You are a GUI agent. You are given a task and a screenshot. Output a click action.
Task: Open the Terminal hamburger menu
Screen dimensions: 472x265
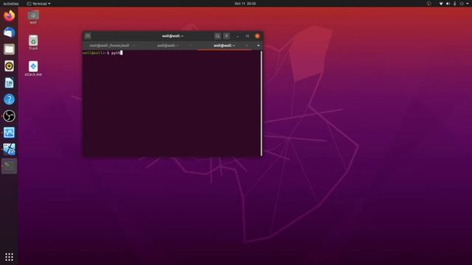click(x=226, y=36)
